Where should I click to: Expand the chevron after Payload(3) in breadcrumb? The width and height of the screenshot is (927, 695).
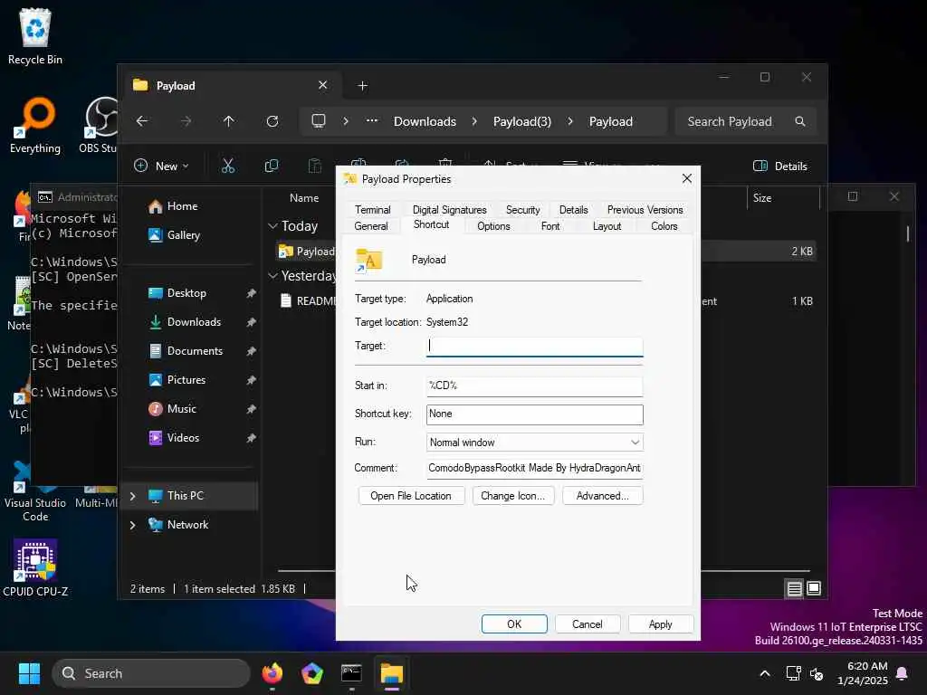point(570,121)
